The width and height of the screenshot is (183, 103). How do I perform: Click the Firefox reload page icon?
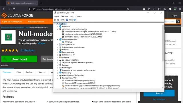point(14,9)
